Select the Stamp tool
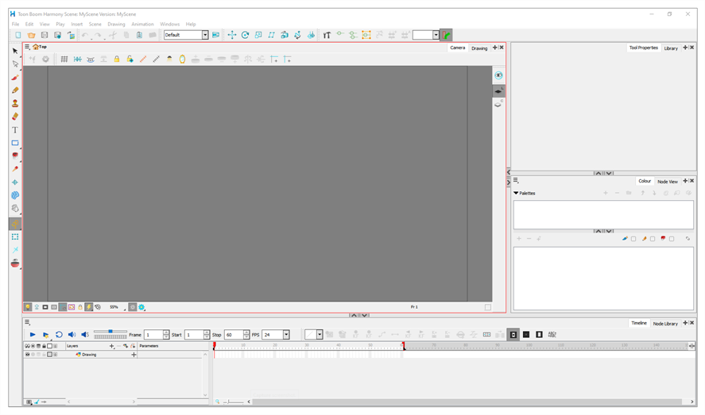 [x=15, y=103]
